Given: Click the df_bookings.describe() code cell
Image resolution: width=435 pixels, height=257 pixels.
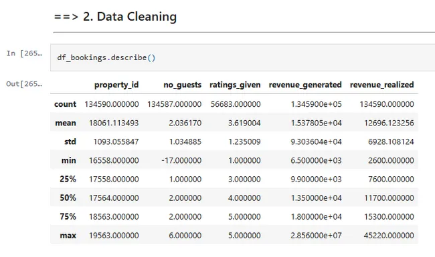Looking at the screenshot, I should pos(242,57).
